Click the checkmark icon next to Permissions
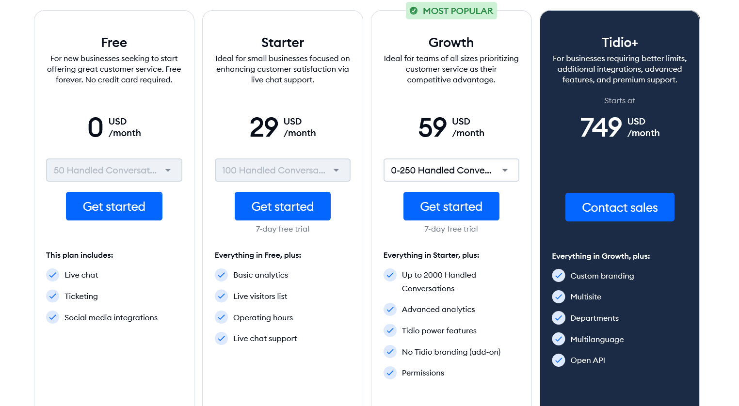739x406 pixels. [390, 373]
